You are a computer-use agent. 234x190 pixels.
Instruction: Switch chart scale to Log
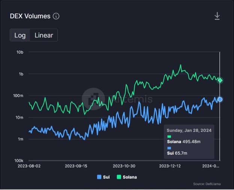coord(20,35)
